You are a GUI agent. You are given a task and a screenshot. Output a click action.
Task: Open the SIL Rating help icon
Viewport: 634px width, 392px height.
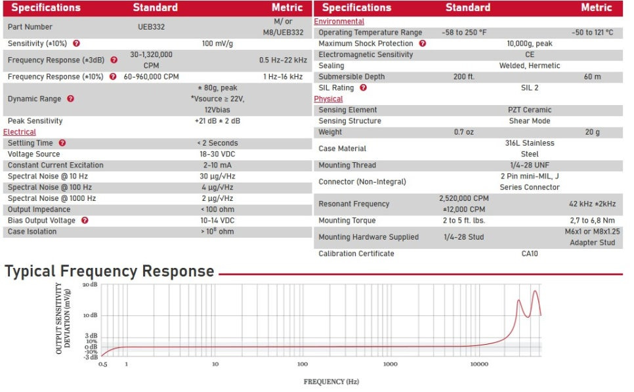[363, 88]
